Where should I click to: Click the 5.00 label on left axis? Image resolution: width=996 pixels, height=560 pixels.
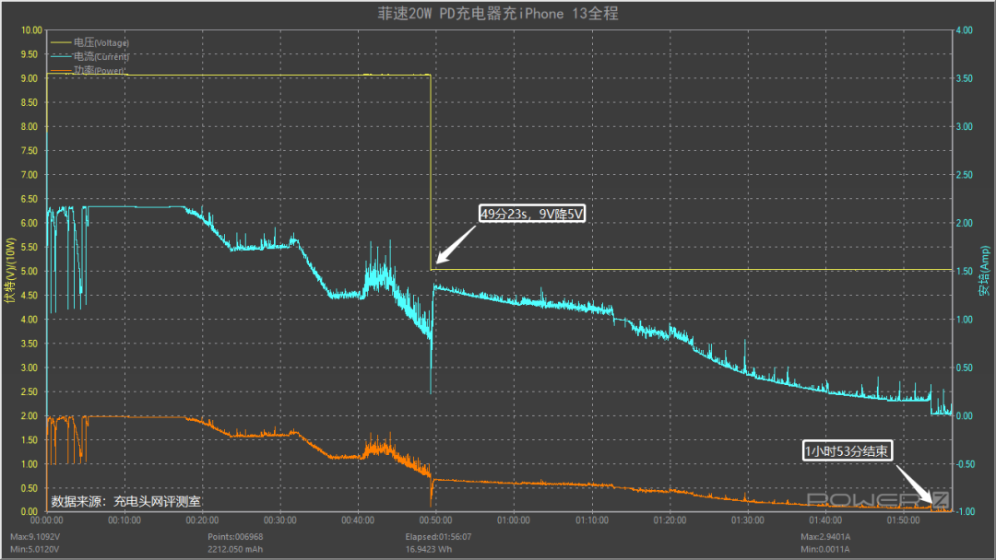pyautogui.click(x=30, y=272)
